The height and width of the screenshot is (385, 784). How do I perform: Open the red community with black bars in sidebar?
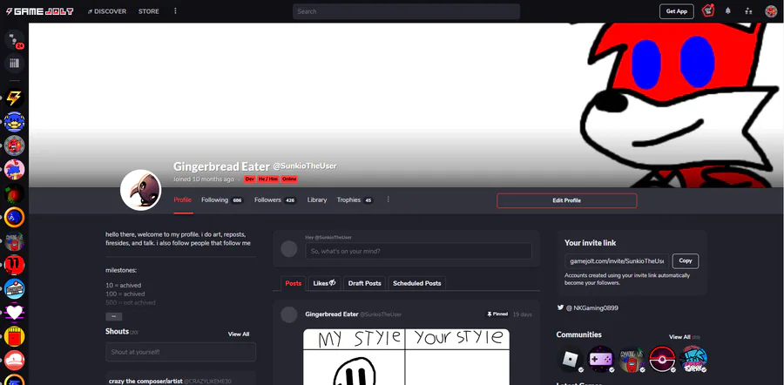[x=14, y=265]
